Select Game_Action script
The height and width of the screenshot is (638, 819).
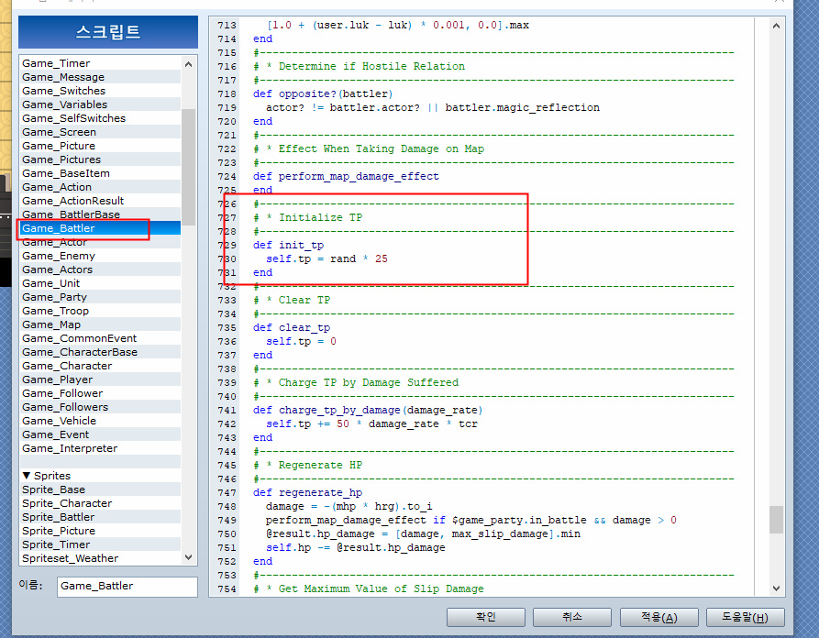[x=100, y=187]
